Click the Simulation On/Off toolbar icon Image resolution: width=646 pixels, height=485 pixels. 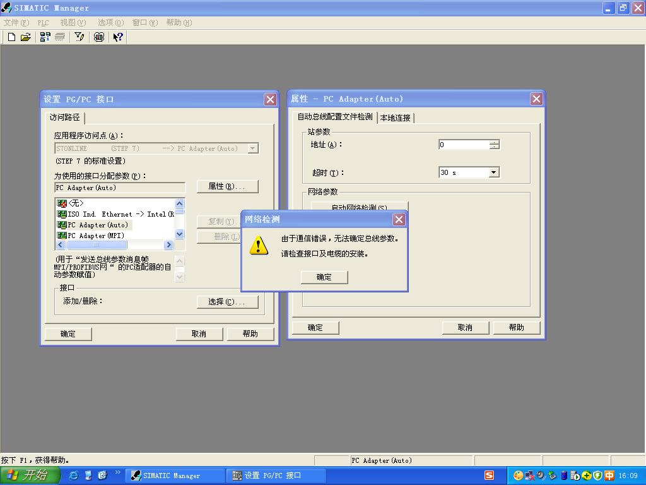click(x=99, y=37)
